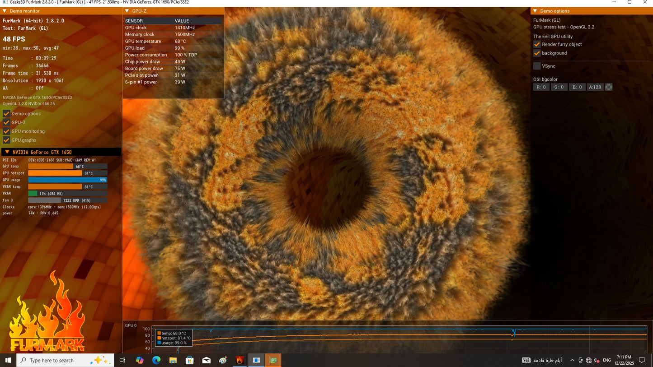Show hidden system tray icons

(572, 360)
